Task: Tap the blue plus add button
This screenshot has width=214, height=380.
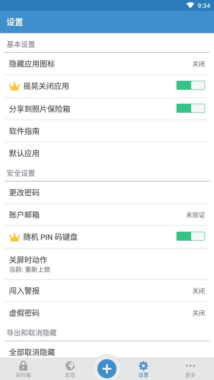Action: (x=107, y=368)
